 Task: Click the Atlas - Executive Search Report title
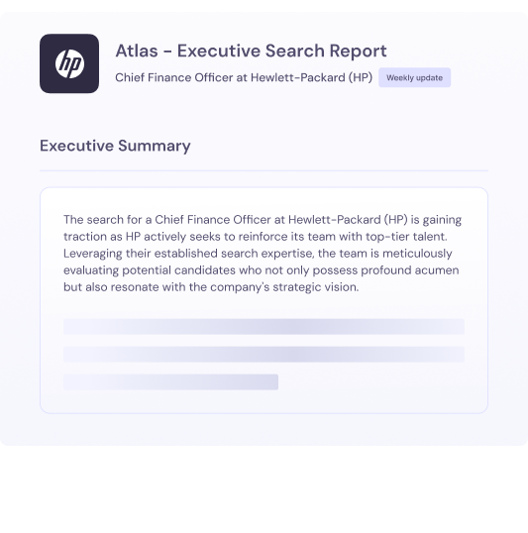coord(251,51)
